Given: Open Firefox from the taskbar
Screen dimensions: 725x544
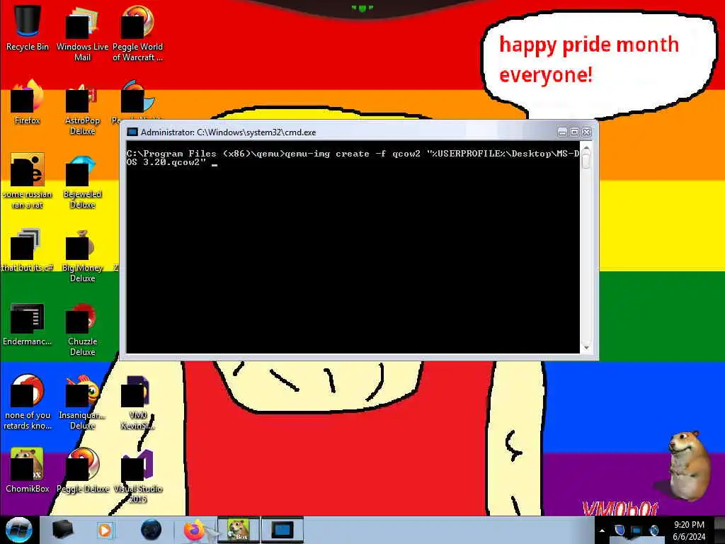Looking at the screenshot, I should point(194,530).
